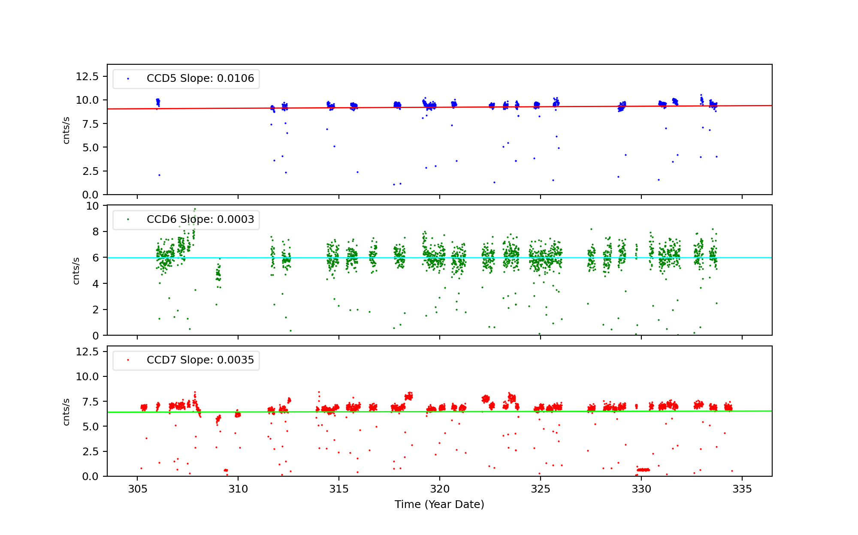Click the blue marker in CCD5 legend
The width and height of the screenshot is (858, 535).
pos(128,79)
